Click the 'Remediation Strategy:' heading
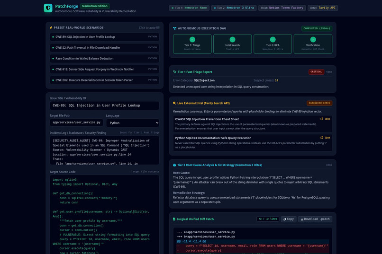 (189, 193)
